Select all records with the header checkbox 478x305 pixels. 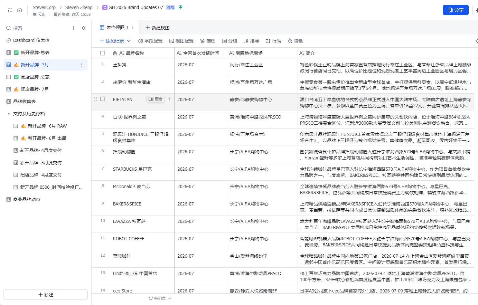[103, 53]
